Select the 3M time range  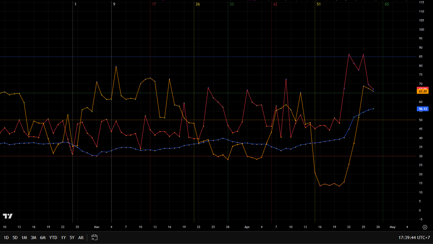pyautogui.click(x=34, y=238)
